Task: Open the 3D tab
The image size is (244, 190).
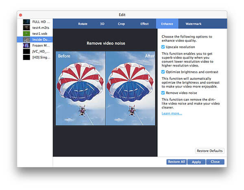Action: 102,24
